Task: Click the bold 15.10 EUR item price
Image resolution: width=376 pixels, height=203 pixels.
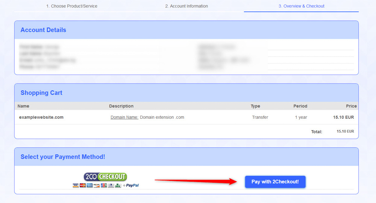Action: coord(343,117)
